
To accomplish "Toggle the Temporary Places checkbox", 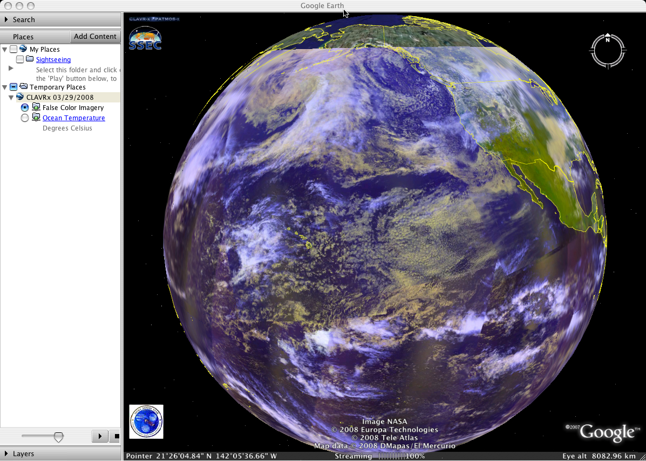I will click(x=13, y=87).
